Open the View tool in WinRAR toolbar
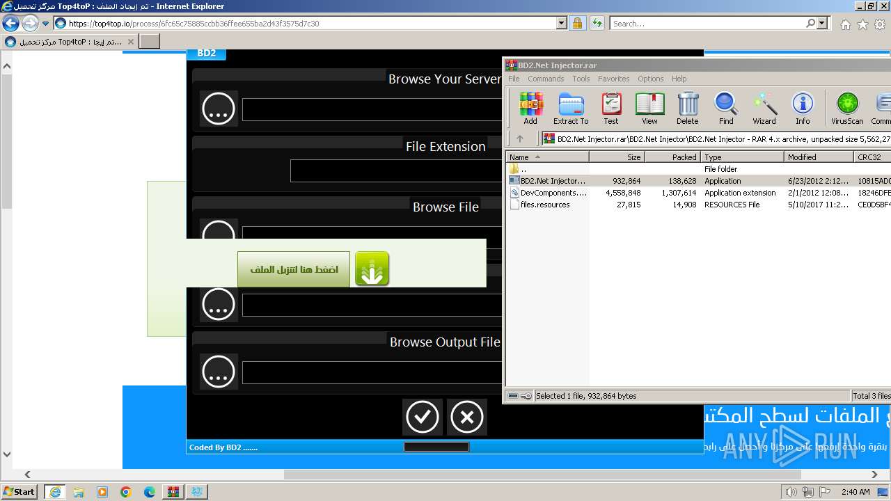This screenshot has width=891, height=501. (x=649, y=109)
